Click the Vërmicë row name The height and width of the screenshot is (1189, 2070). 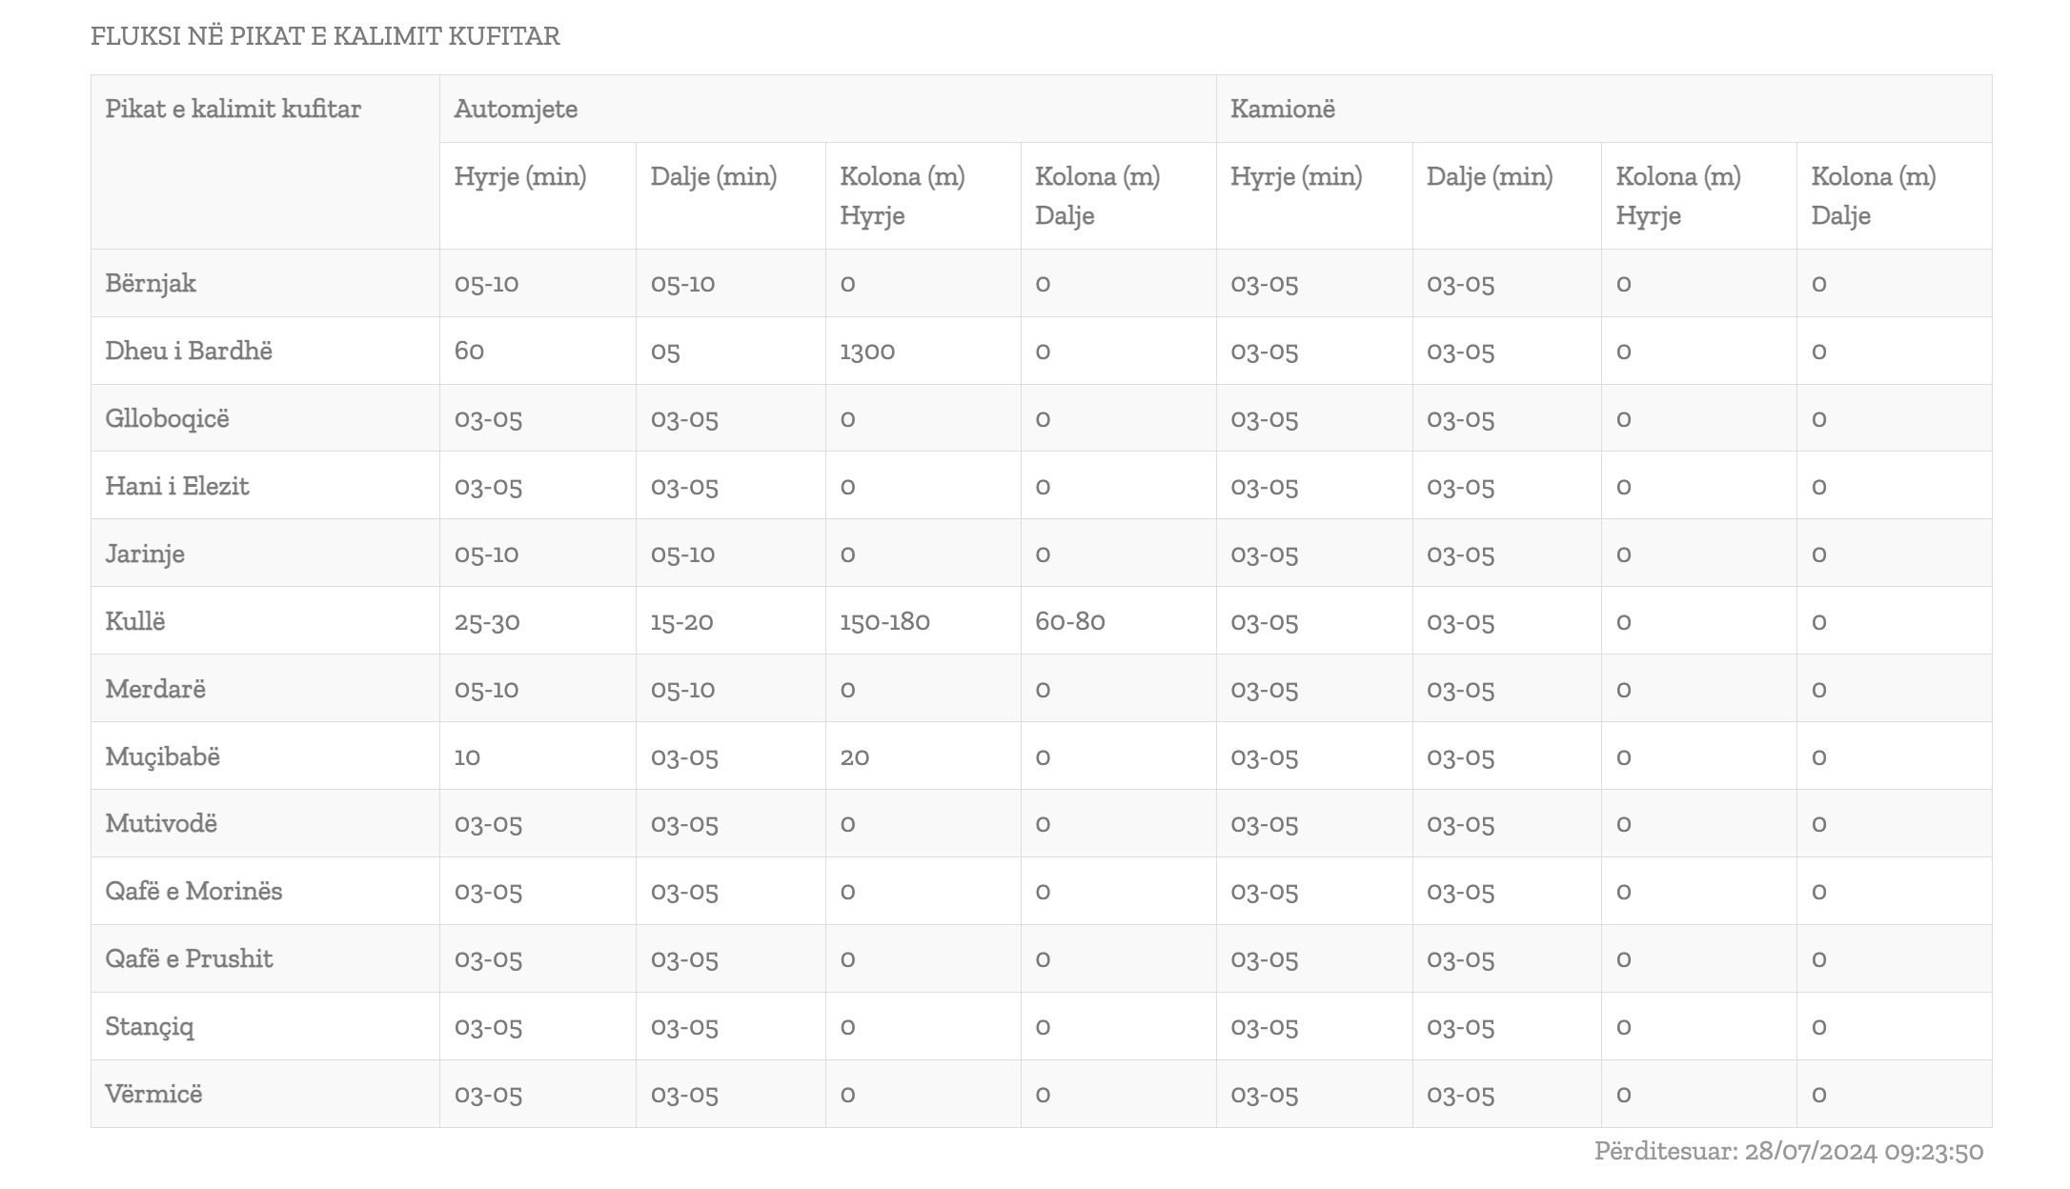point(153,1094)
